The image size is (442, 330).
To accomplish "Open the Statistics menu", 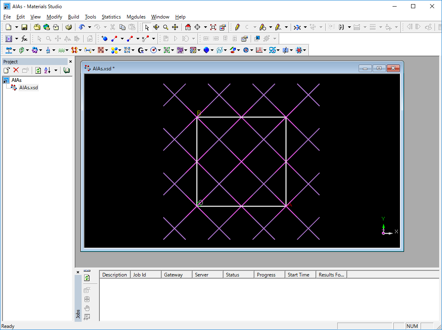I will pos(111,17).
